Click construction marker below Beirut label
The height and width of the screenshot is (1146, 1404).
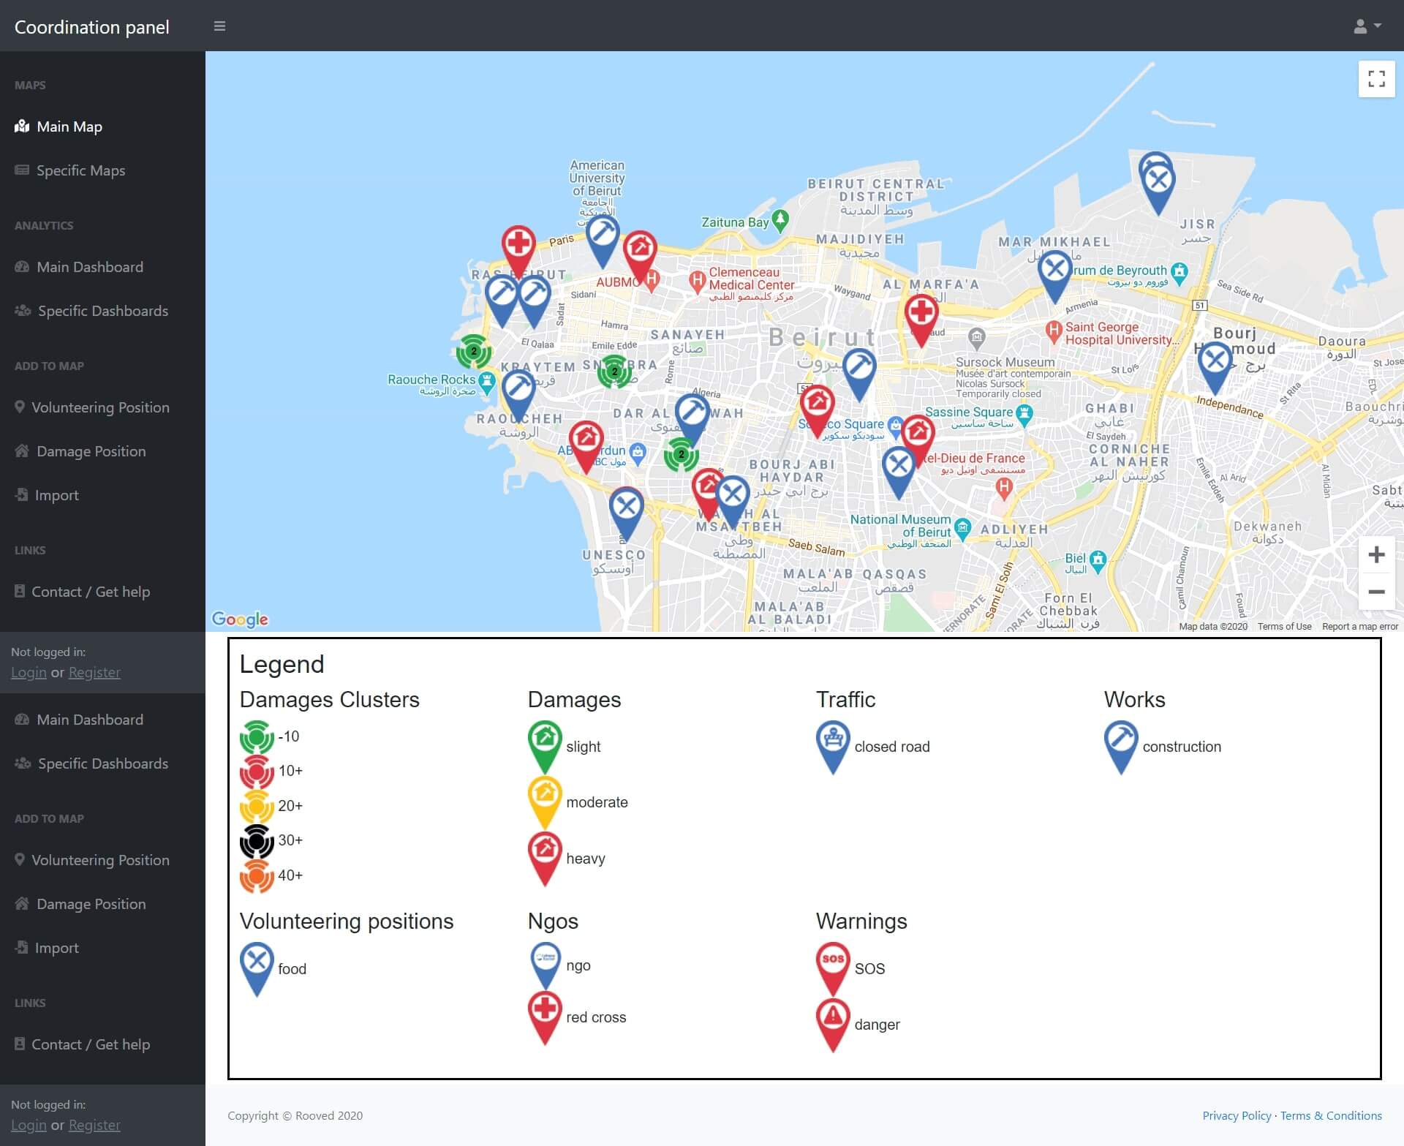coord(859,373)
